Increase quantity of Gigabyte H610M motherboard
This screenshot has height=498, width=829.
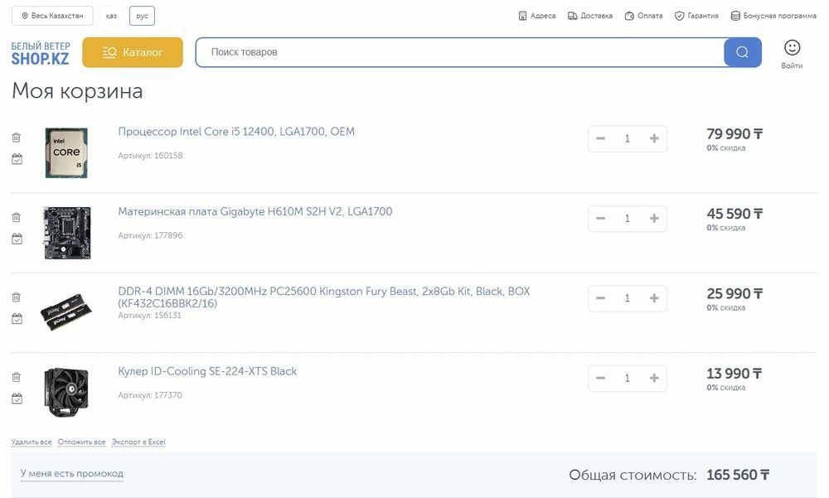click(654, 218)
